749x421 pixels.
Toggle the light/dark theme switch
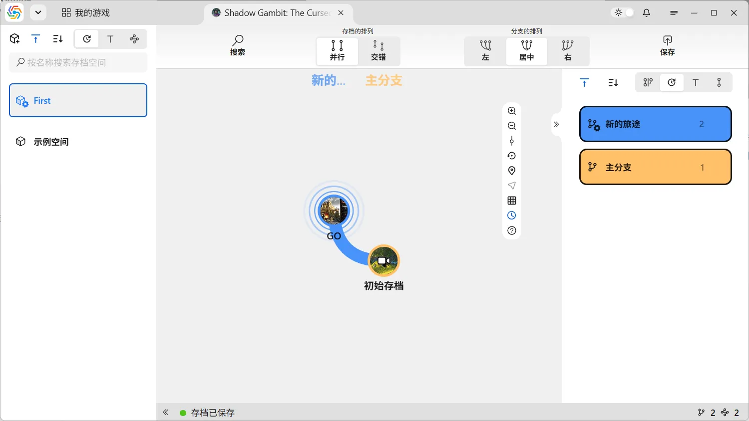tap(624, 13)
